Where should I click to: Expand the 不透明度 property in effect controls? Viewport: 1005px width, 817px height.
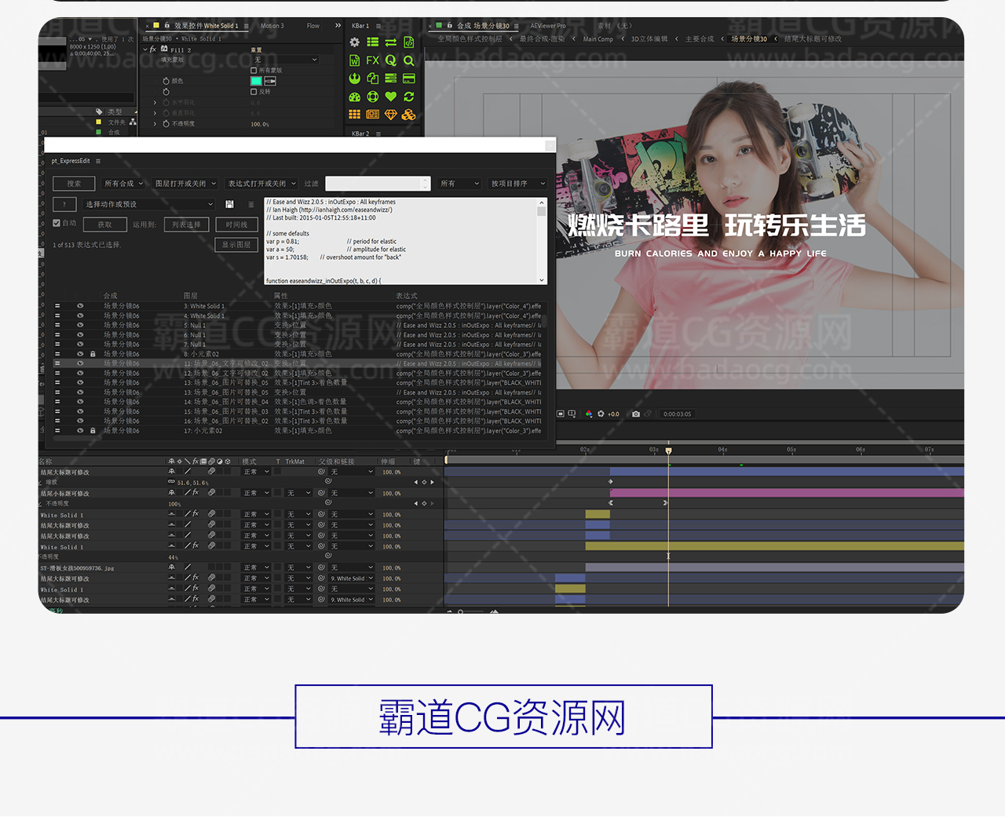point(155,124)
